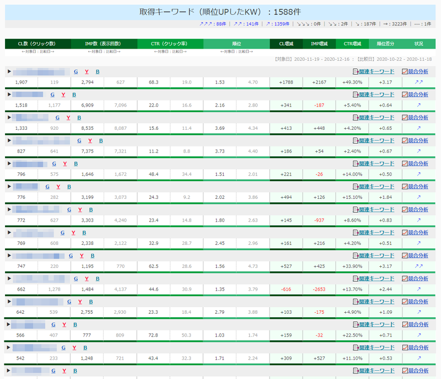Filter by double up-arrow 141件

point(245,24)
